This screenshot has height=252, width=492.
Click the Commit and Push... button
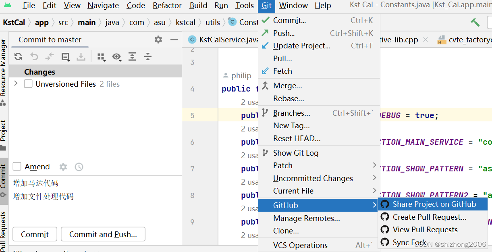tap(103, 234)
